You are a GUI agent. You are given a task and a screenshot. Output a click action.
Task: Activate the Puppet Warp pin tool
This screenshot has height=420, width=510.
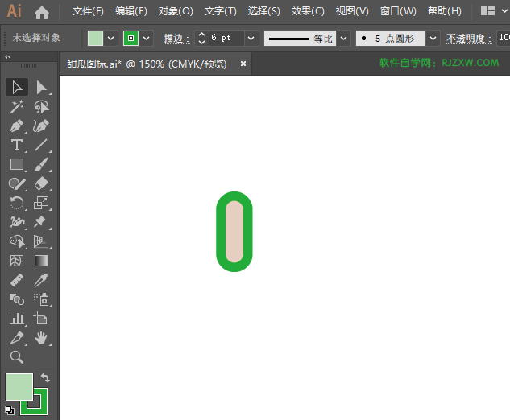point(41,222)
